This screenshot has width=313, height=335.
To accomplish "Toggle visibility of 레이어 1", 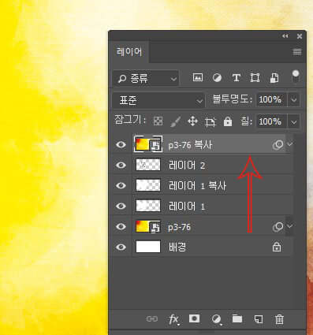I will [x=121, y=206].
